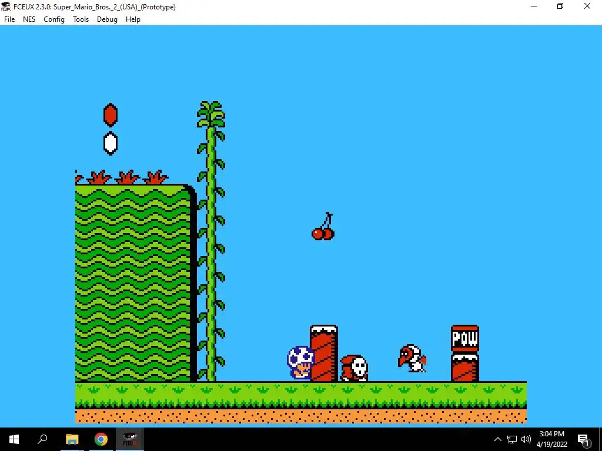
Task: Show hidden system tray icons
Action: (497, 439)
